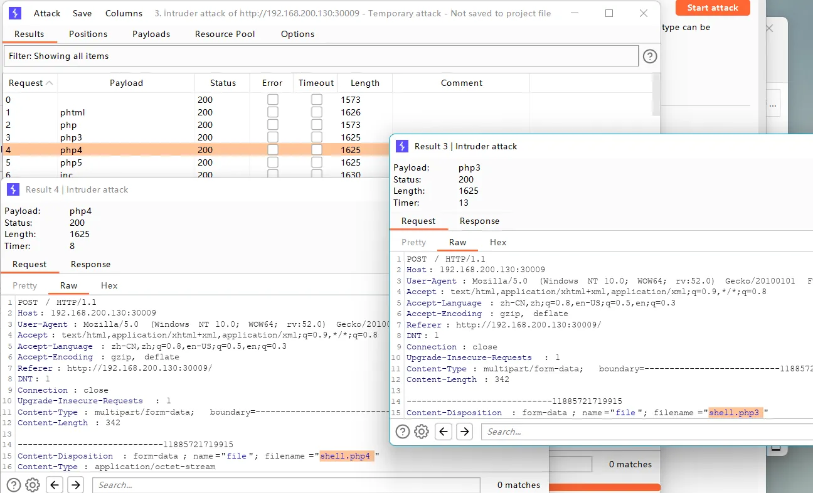
Task: Check the Error box for php3 row
Action: pyautogui.click(x=273, y=137)
